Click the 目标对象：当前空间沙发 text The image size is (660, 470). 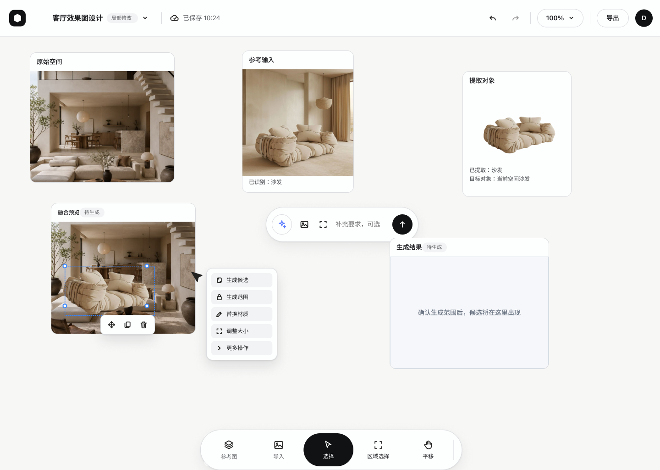click(x=500, y=179)
